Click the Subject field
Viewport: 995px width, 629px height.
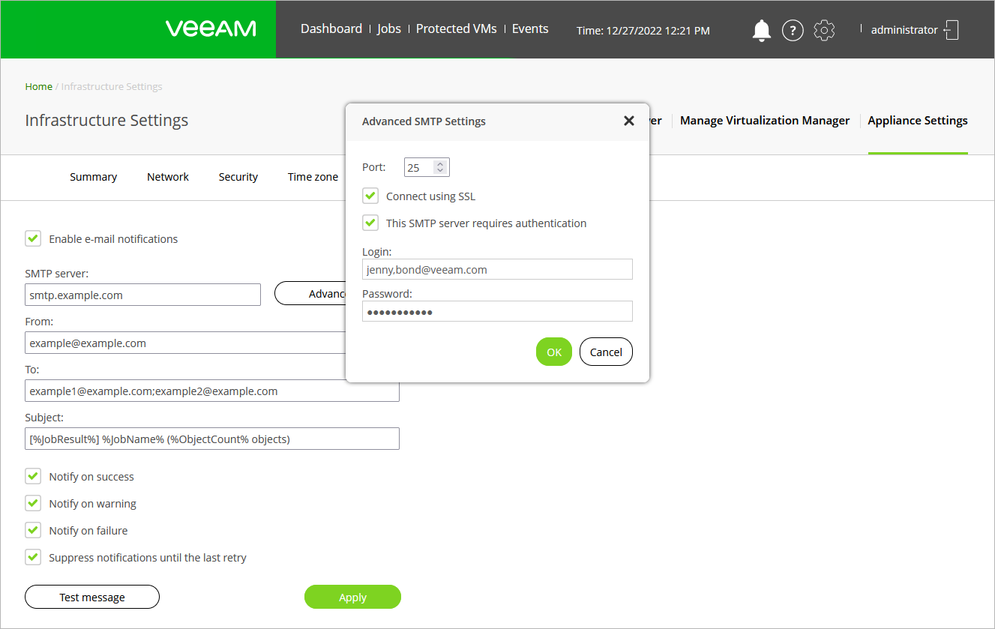pyautogui.click(x=212, y=439)
